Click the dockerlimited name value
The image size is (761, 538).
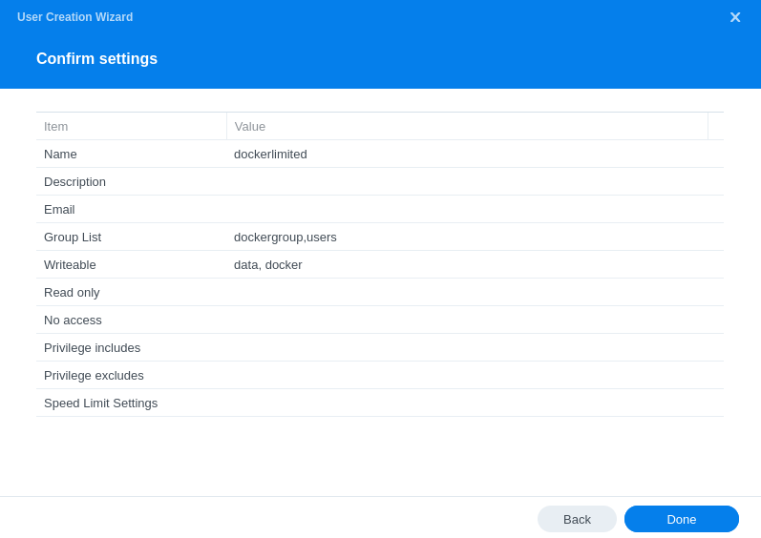270,155
